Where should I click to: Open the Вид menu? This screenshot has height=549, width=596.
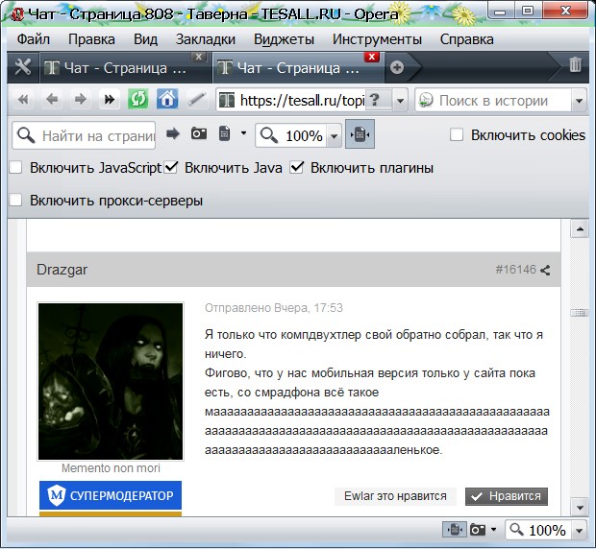(x=145, y=39)
